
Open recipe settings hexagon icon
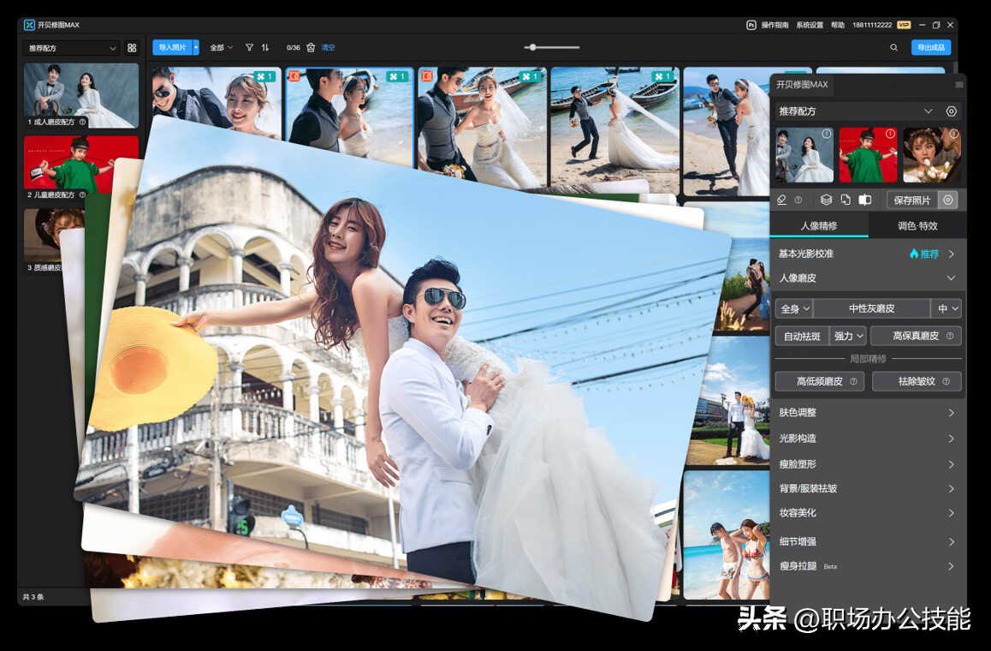(x=951, y=111)
